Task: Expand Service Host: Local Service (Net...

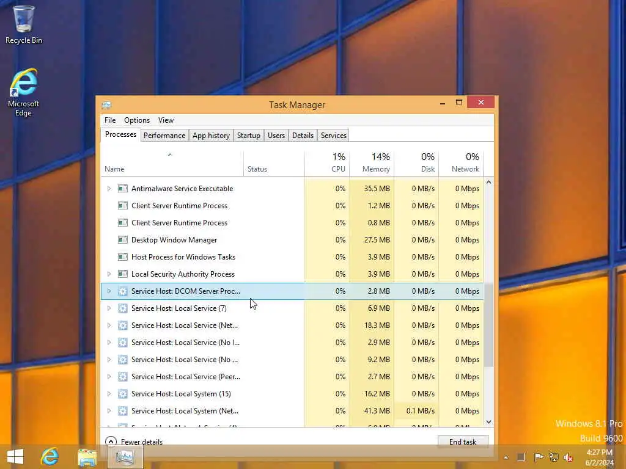Action: (109, 325)
